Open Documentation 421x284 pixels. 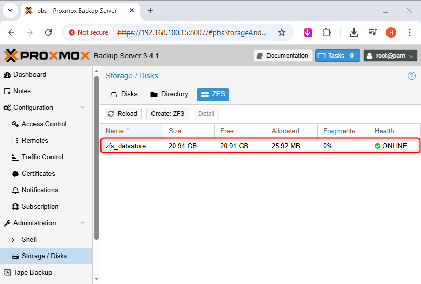283,56
